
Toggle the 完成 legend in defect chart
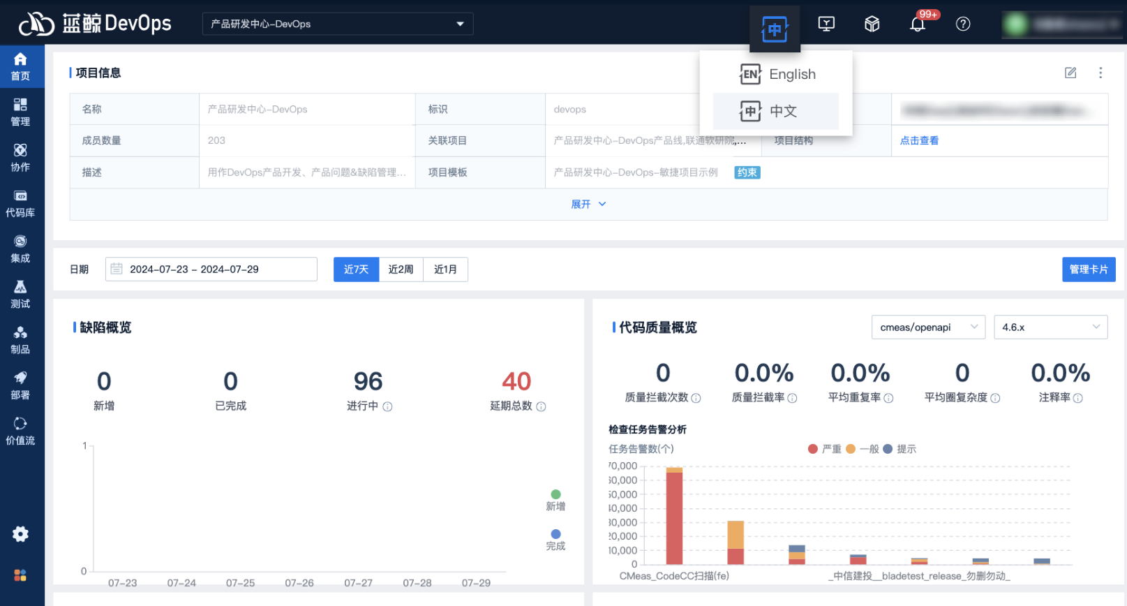coord(555,540)
